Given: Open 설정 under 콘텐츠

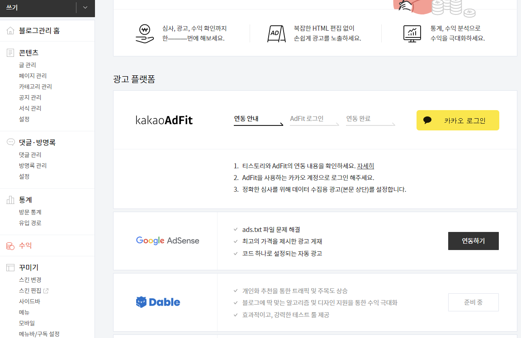Looking at the screenshot, I should (x=24, y=119).
